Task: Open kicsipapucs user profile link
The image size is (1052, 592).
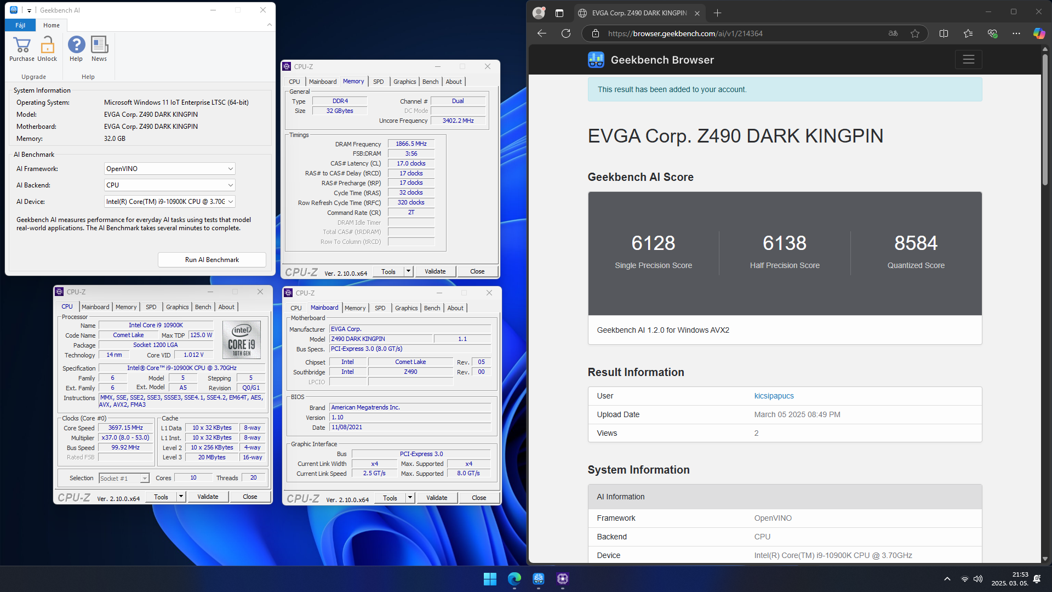Action: click(x=774, y=396)
